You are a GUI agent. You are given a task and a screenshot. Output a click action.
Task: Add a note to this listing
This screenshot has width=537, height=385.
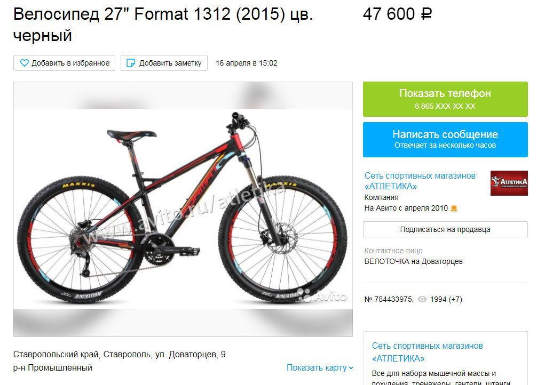coord(164,63)
